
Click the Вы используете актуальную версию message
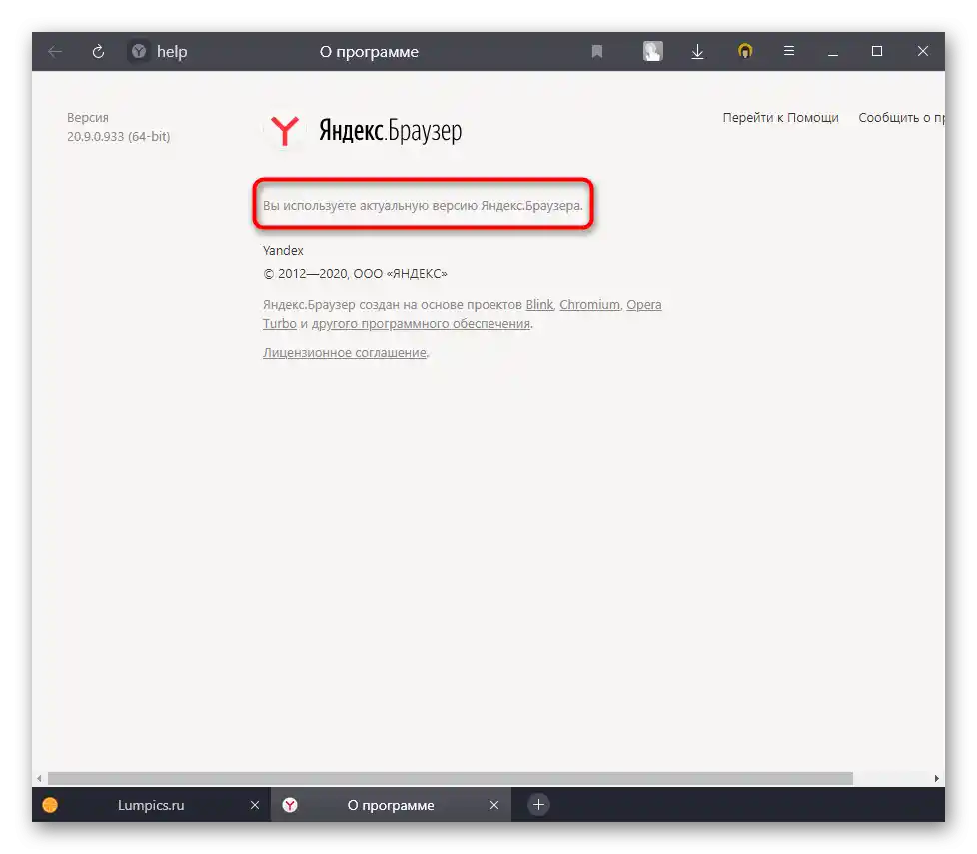click(423, 205)
